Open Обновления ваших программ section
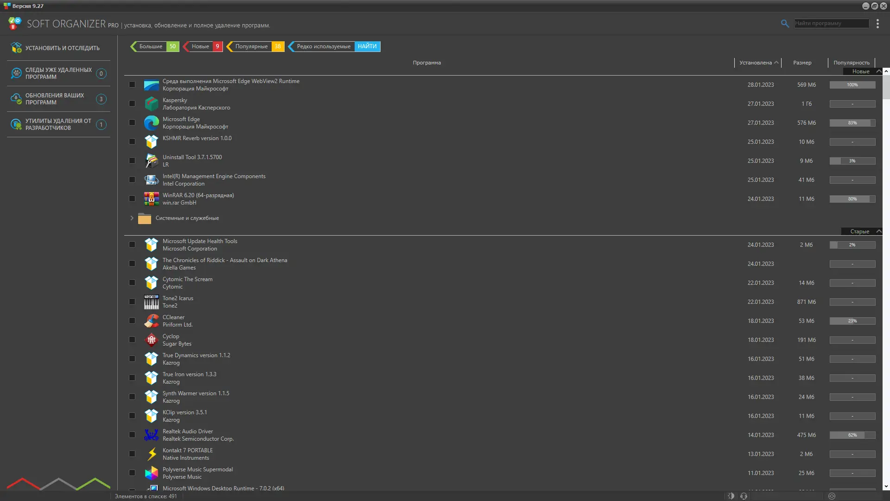The height and width of the screenshot is (501, 890). [55, 99]
